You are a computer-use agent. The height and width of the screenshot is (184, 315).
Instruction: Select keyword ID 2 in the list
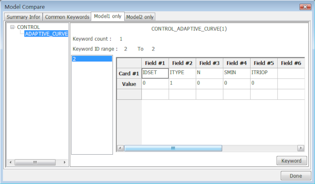pos(92,59)
